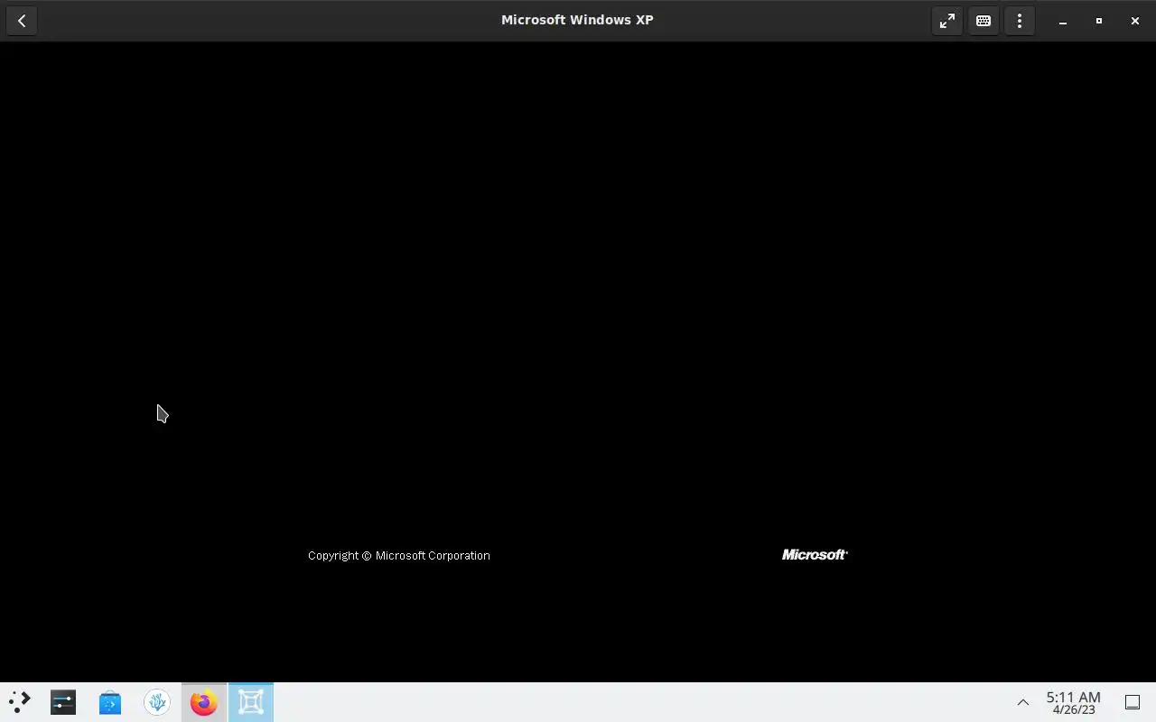Close the Microsoft Windows XP window
This screenshot has width=1156, height=722.
1135,21
